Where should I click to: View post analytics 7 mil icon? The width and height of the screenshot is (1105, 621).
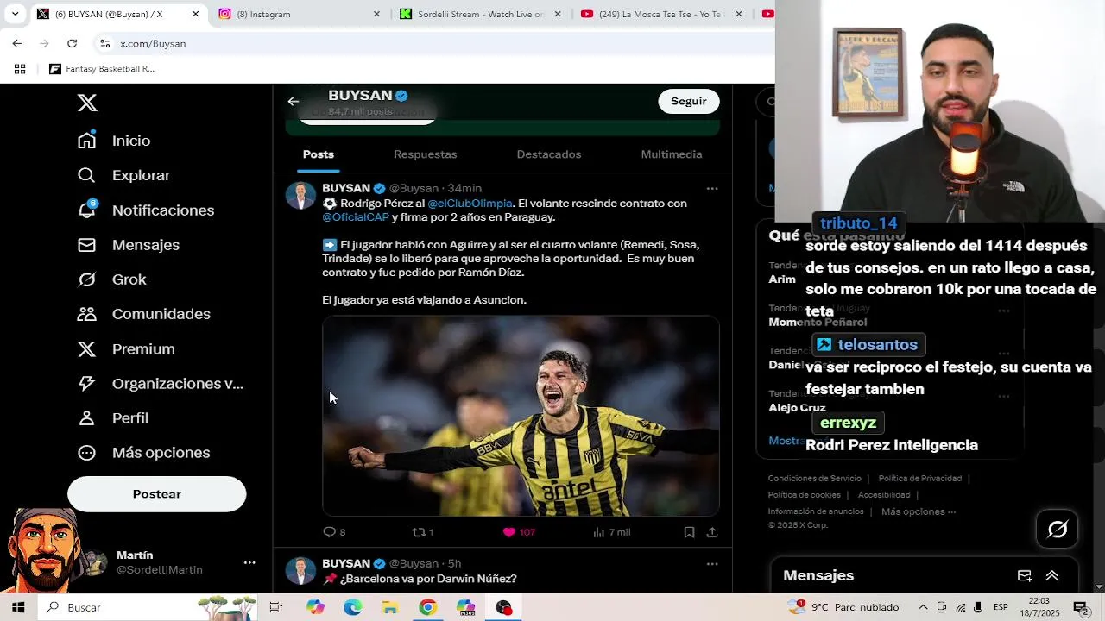click(x=599, y=532)
